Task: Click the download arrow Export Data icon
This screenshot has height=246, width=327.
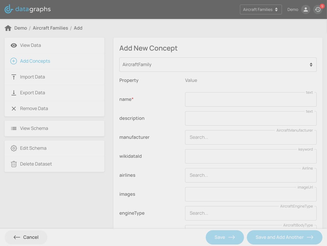Action: (14, 93)
